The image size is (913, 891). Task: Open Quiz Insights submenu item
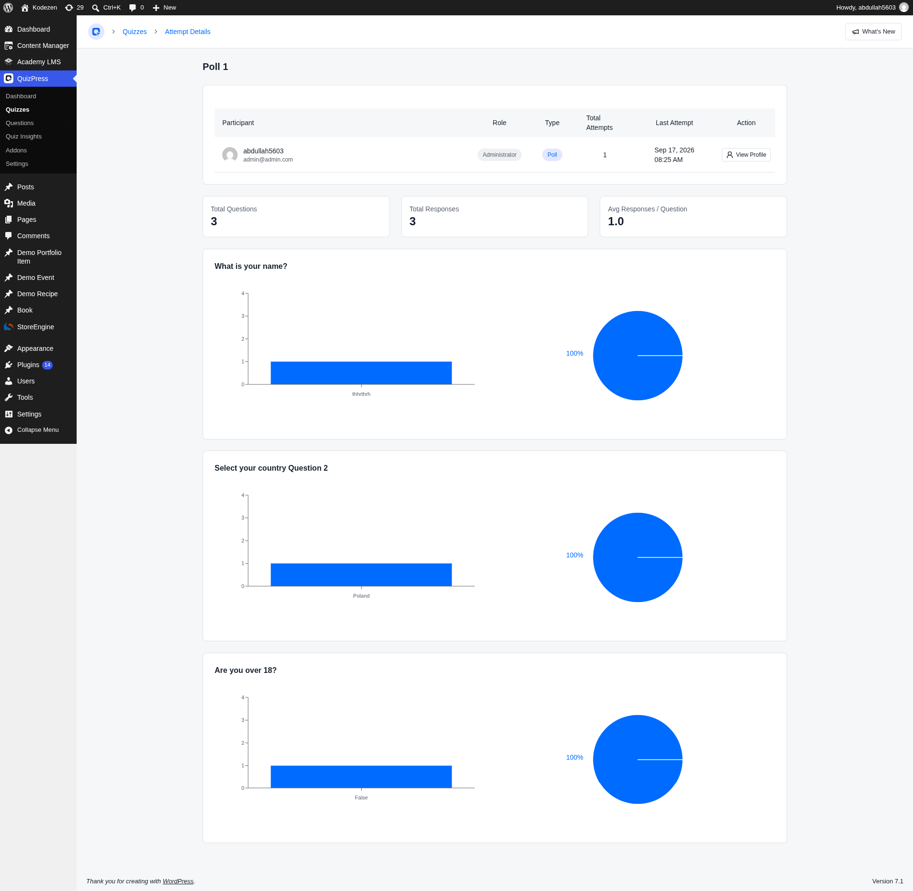23,137
